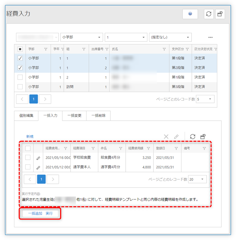This screenshot has height=240, width=236.
Task: Click the 新規 link
Action: (x=30, y=136)
